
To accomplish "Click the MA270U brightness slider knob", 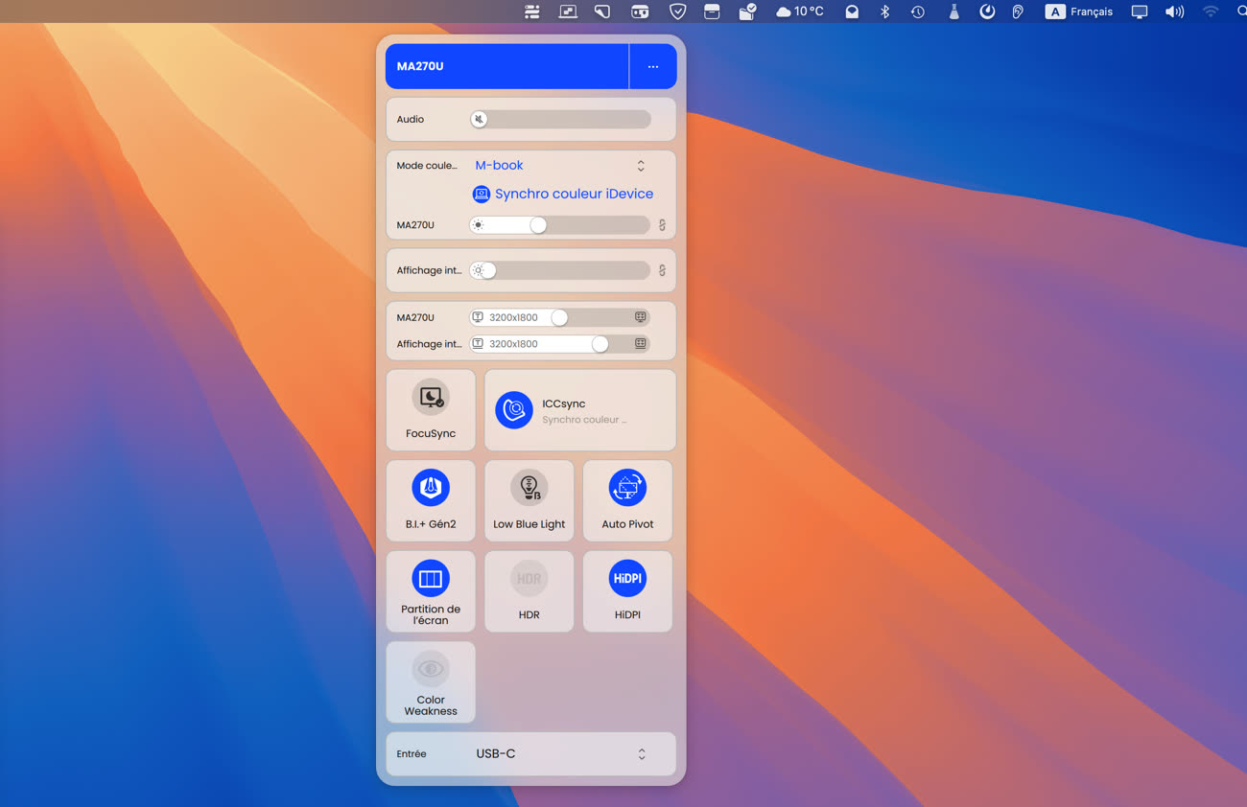I will (x=538, y=225).
